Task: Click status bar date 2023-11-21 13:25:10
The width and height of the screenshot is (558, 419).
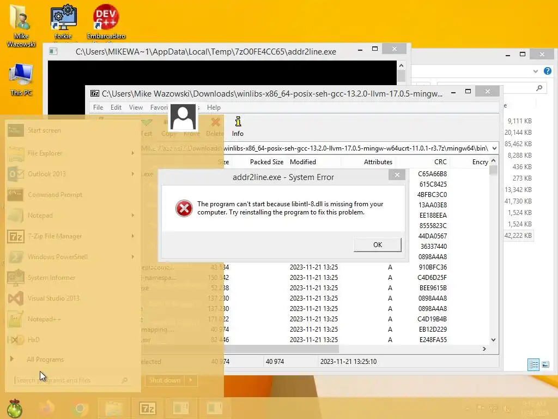Action: [x=348, y=361]
